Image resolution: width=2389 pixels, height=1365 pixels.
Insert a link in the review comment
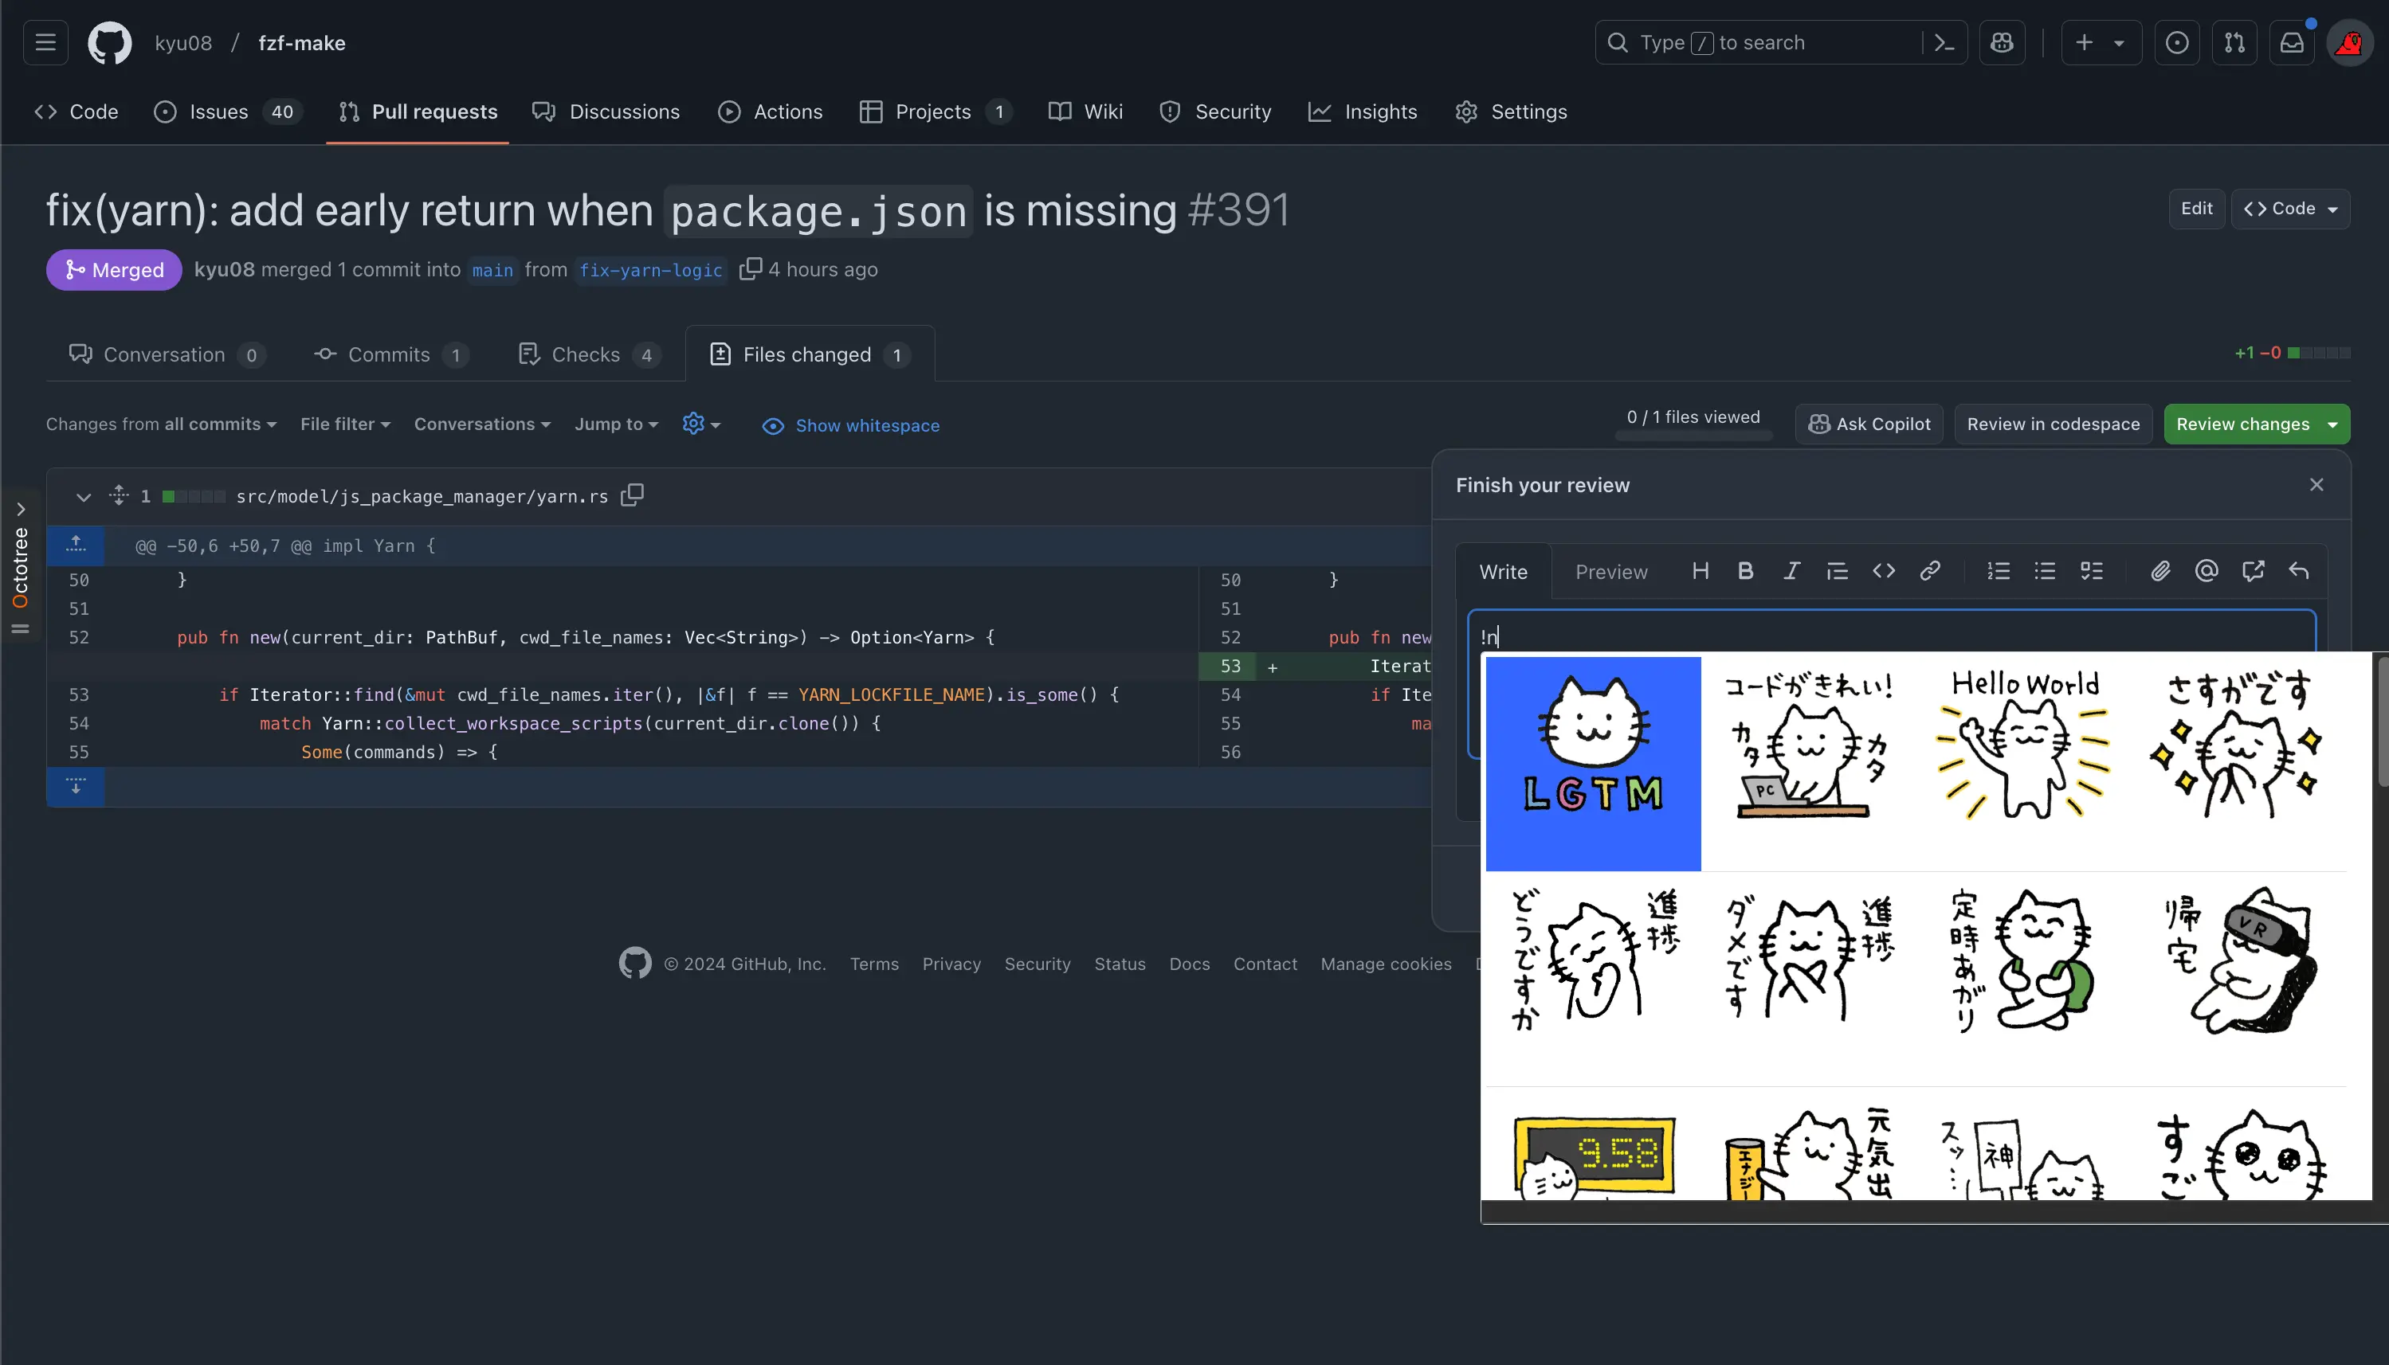pyautogui.click(x=1930, y=571)
